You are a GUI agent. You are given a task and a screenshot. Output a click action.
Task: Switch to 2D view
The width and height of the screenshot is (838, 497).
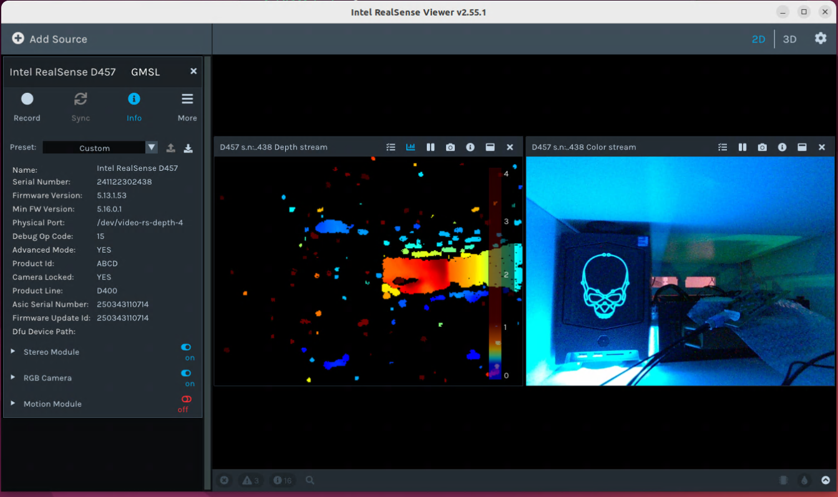[x=758, y=39]
